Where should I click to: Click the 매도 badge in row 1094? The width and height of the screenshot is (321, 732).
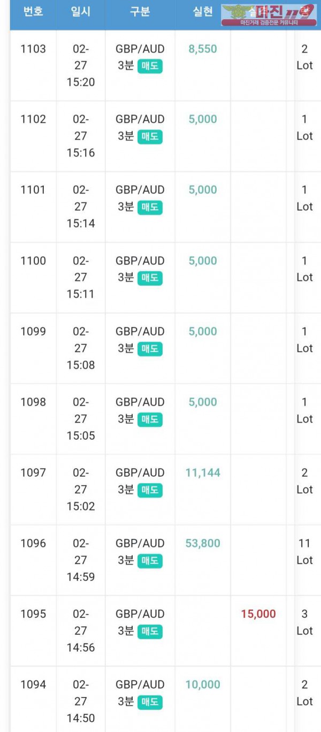coord(150,701)
